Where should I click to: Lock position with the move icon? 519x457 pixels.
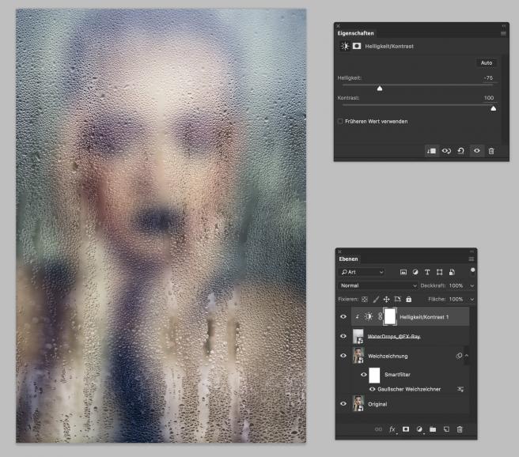point(386,300)
